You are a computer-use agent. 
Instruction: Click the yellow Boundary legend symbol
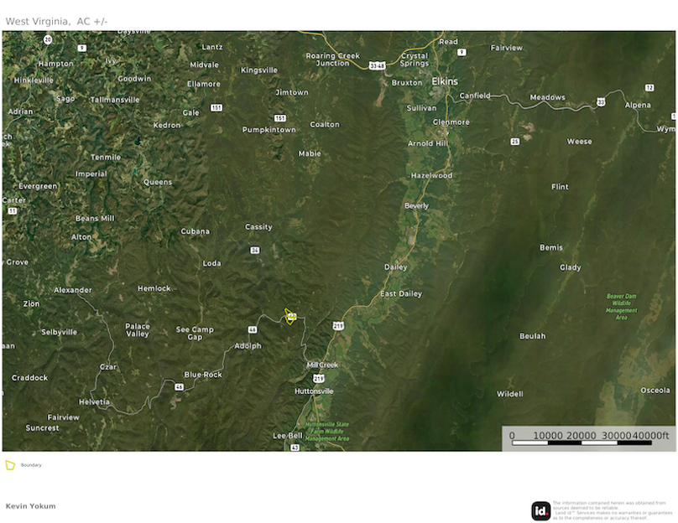[x=10, y=465]
